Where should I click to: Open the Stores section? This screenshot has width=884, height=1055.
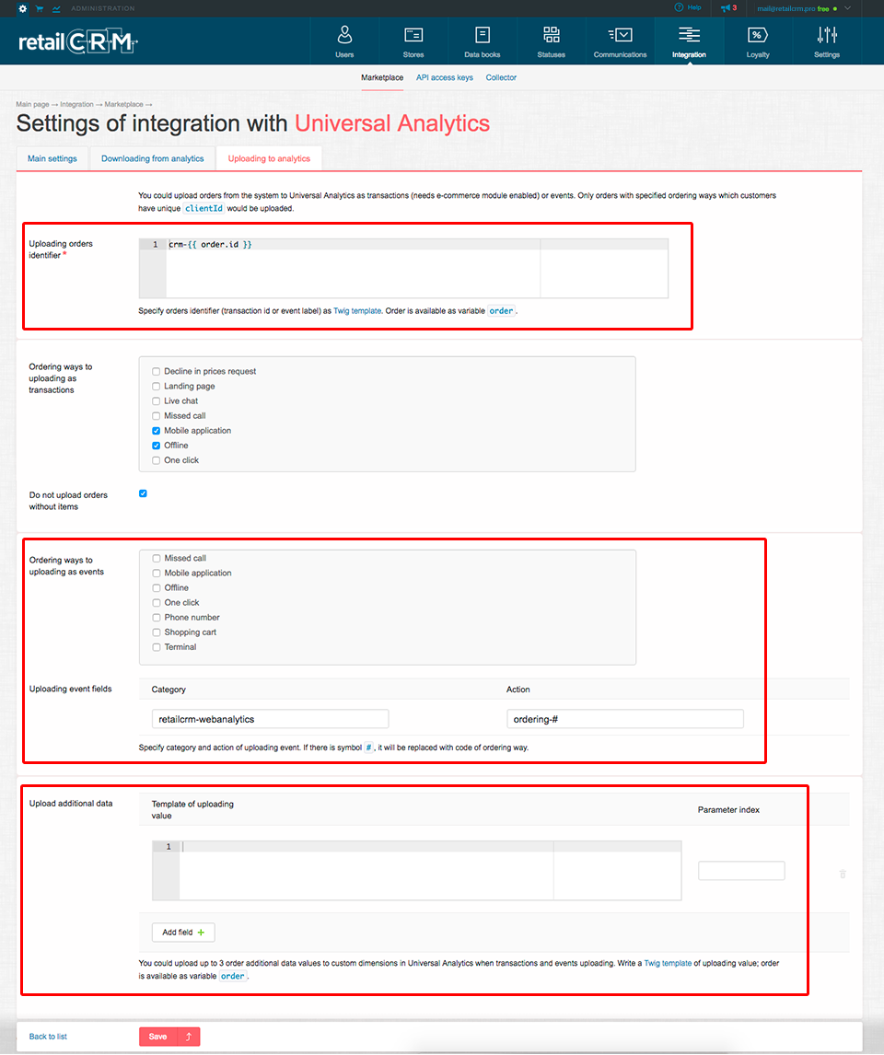413,41
